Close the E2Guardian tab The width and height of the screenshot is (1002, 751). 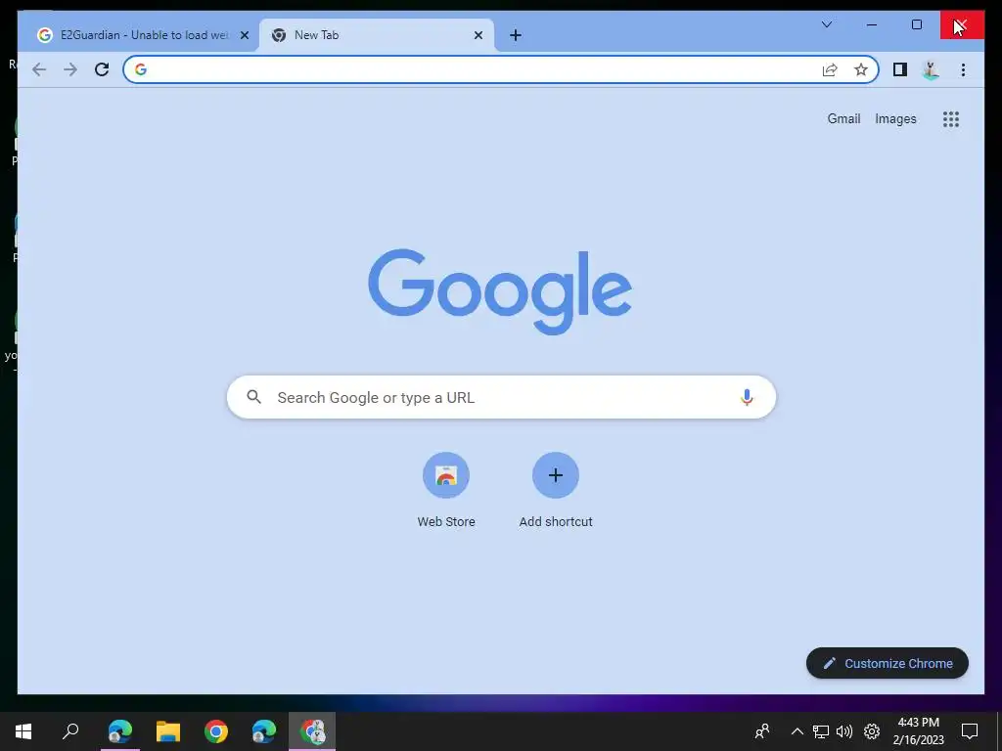click(x=244, y=35)
